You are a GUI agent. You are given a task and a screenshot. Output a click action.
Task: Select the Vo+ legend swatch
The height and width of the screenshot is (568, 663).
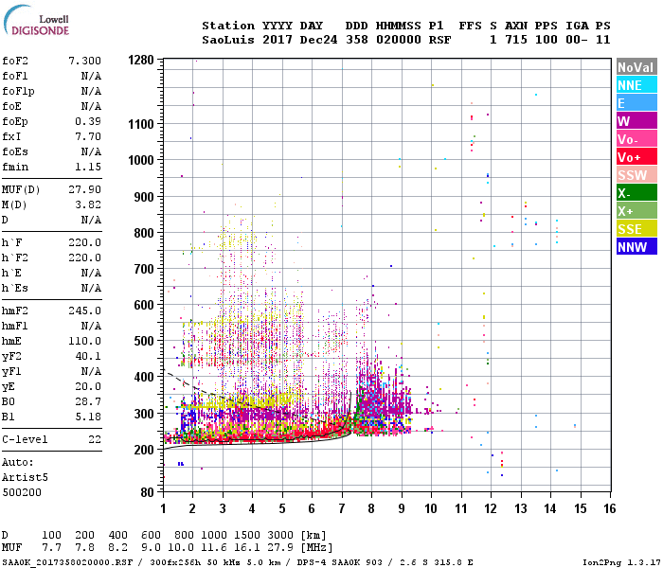tap(636, 157)
